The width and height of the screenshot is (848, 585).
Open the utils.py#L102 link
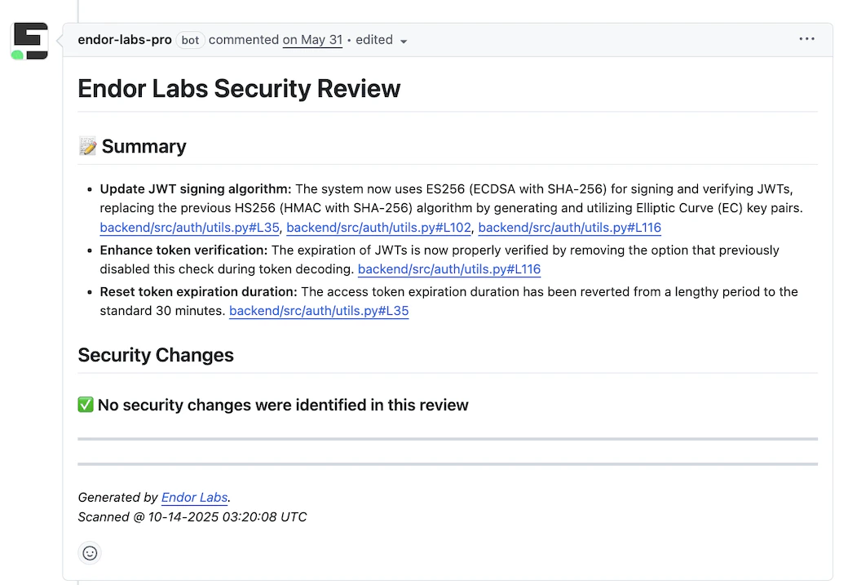click(378, 228)
